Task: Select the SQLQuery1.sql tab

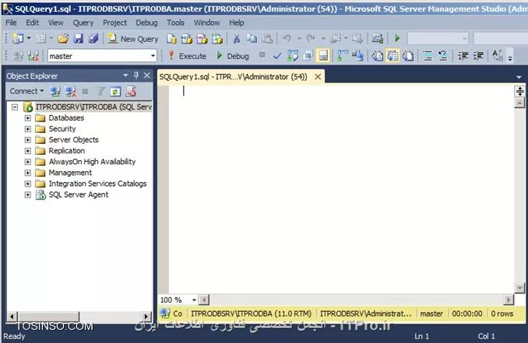Action: [233, 77]
